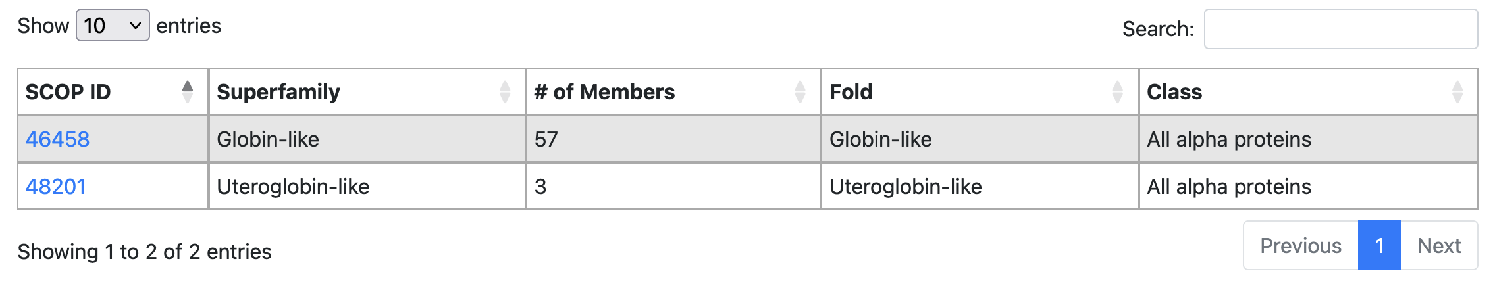The height and width of the screenshot is (284, 1493).
Task: Open SCOP ID 46458 link
Action: tap(57, 139)
